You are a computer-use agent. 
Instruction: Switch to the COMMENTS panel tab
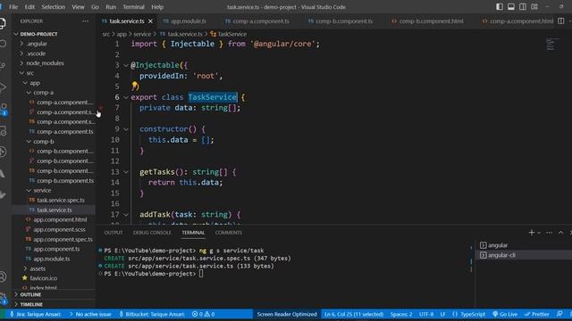point(229,233)
